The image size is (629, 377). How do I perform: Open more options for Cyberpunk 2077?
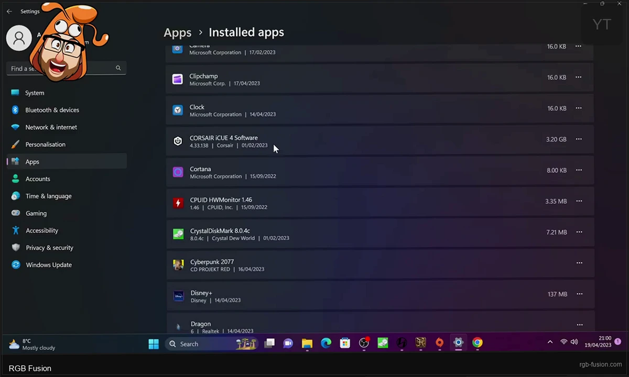pyautogui.click(x=579, y=263)
